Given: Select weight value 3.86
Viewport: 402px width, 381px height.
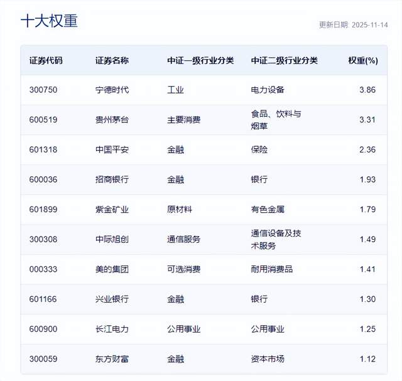Looking at the screenshot, I should 367,90.
